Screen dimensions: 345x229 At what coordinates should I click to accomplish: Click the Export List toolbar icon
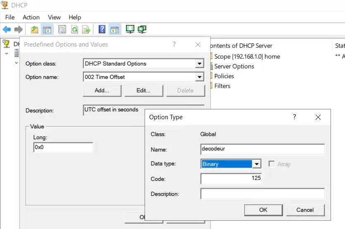tap(86, 29)
